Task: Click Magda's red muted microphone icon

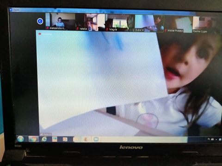Action: click(x=107, y=30)
